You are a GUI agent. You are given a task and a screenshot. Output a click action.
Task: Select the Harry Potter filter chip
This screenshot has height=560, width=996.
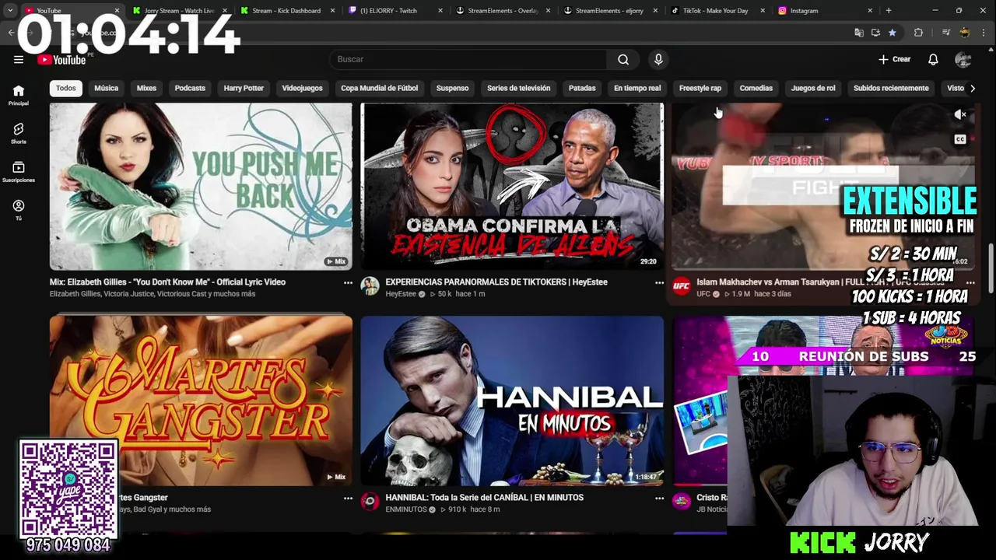pyautogui.click(x=244, y=88)
